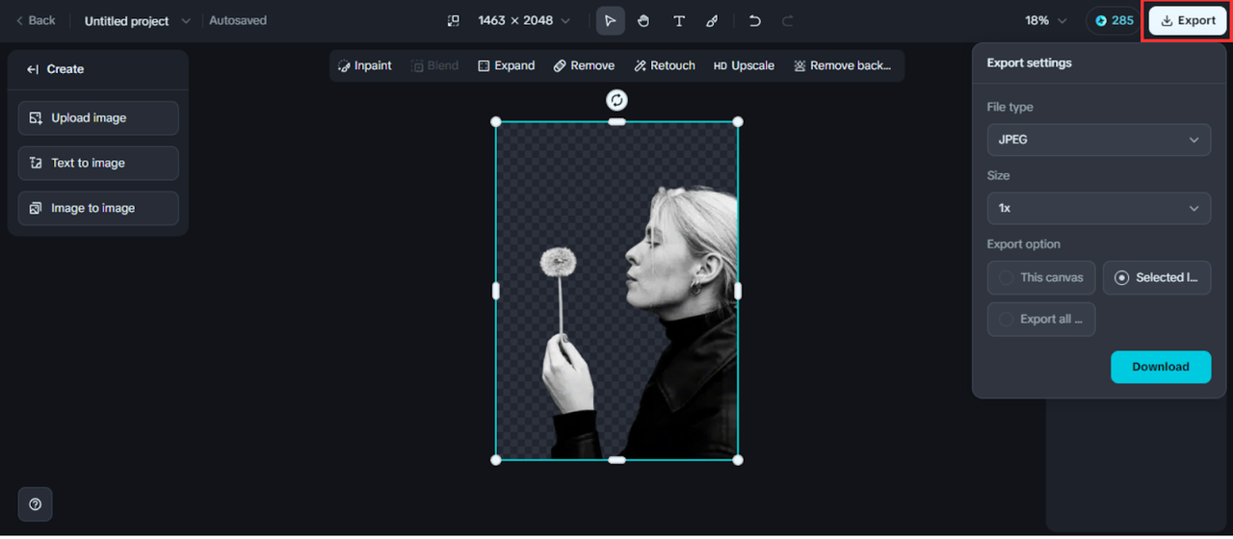Open the 285 credits balance

tap(1115, 20)
